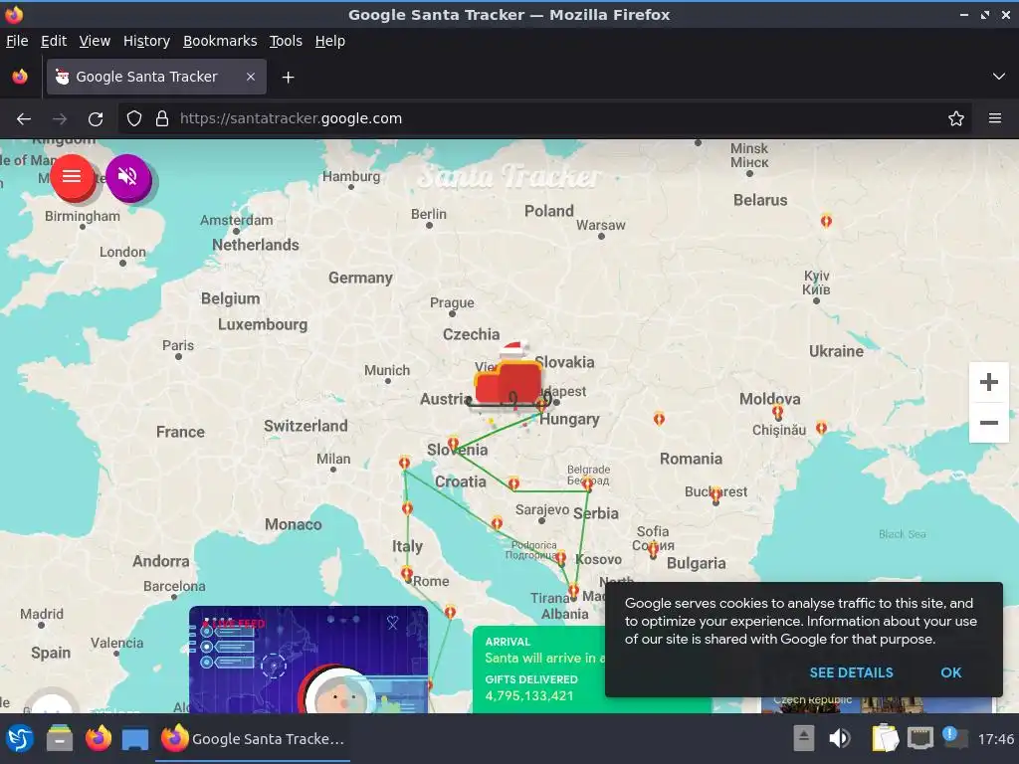Reload the Santa Tracker page

96,119
